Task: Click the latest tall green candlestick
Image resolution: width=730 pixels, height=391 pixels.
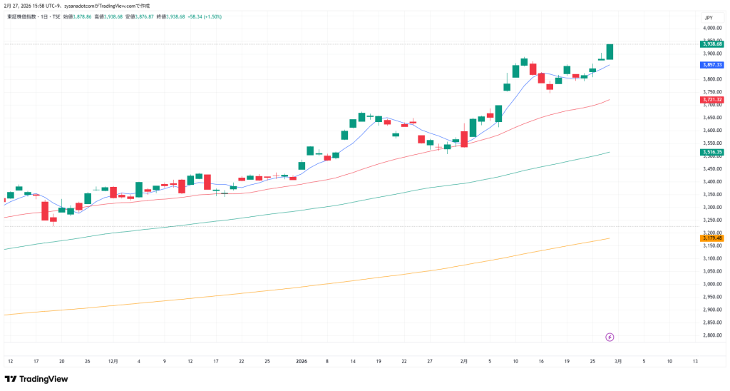Action: pos(610,52)
